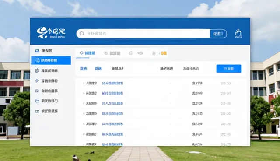Focus the header search input field
Viewport: 280px width, 161px height.
coord(143,34)
